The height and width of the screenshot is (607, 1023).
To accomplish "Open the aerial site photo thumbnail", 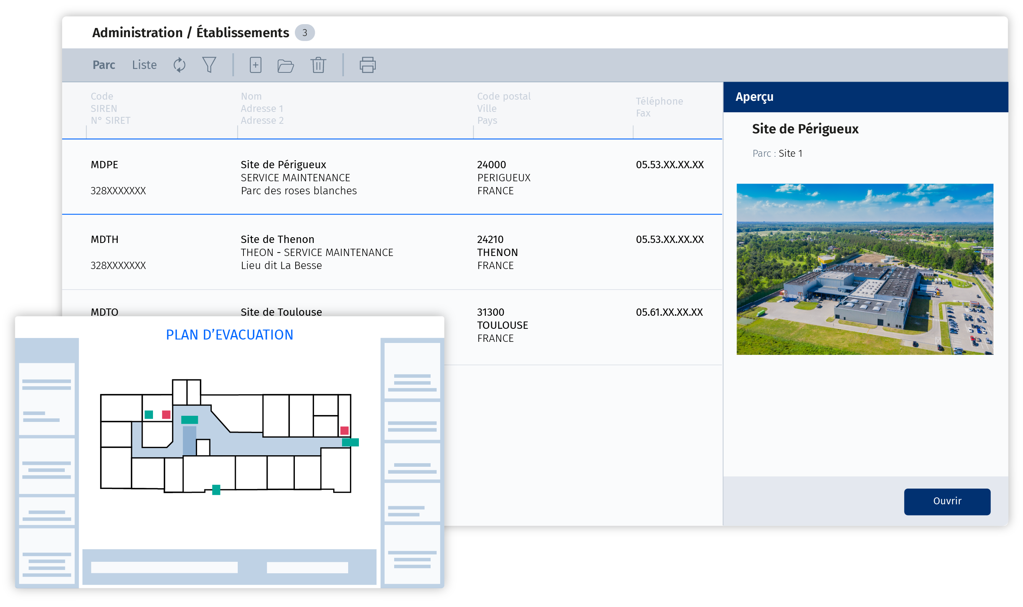I will point(865,269).
